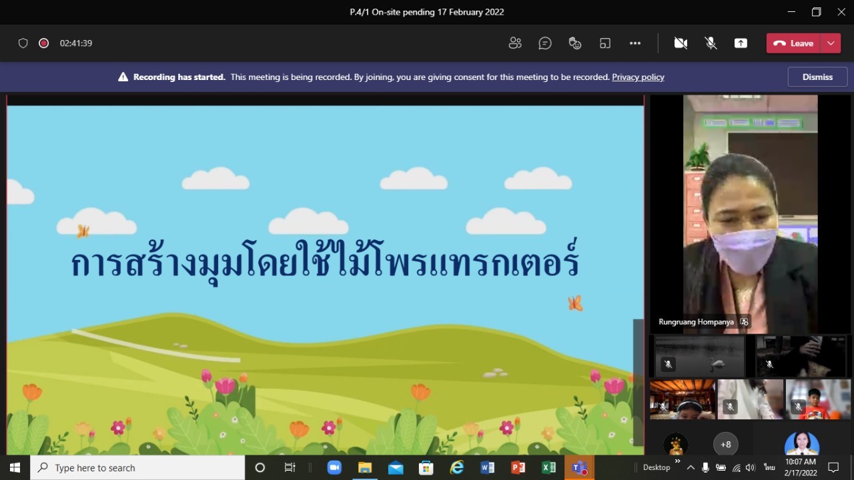This screenshot has width=854, height=480.
Task: Leave the meeting
Action: coord(793,43)
